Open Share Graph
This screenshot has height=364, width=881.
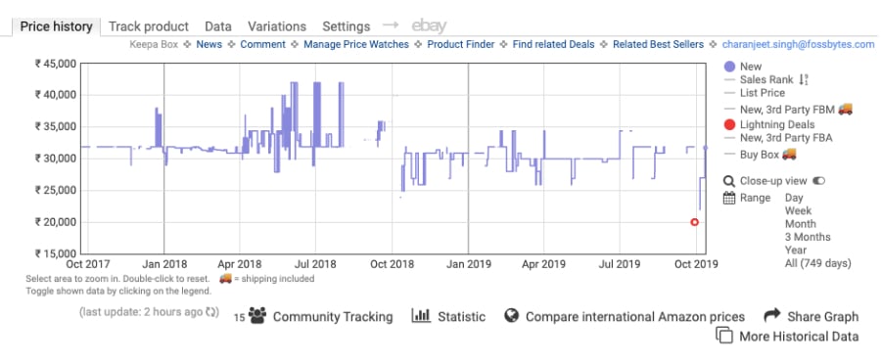823,317
